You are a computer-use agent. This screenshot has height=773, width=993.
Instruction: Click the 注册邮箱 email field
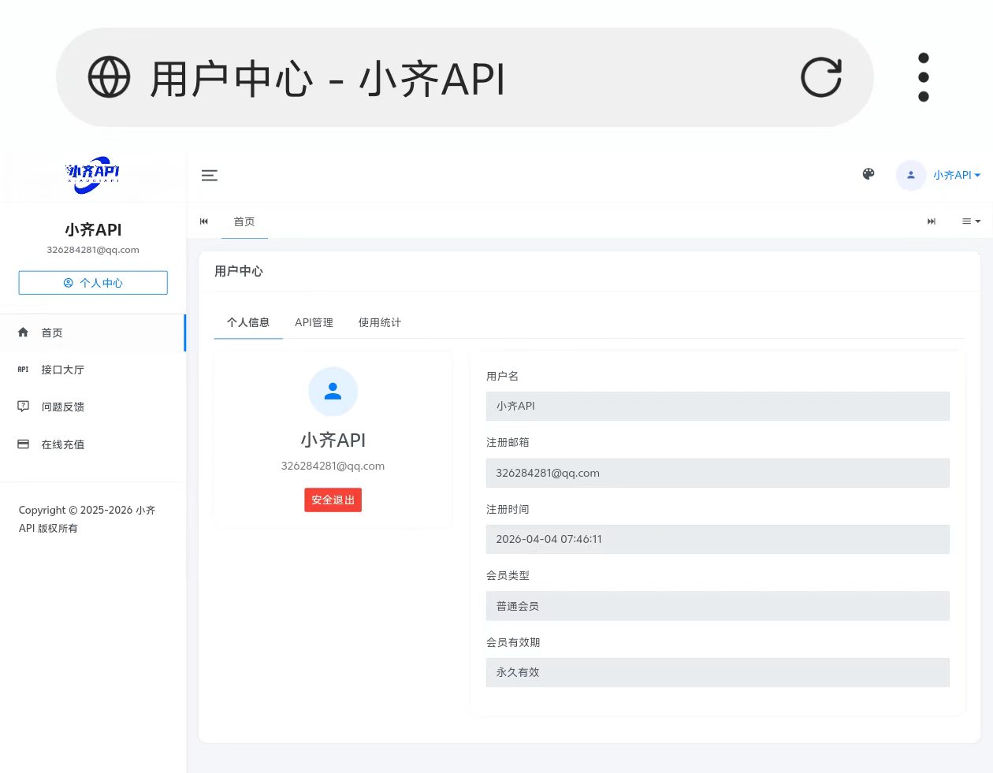click(x=717, y=473)
